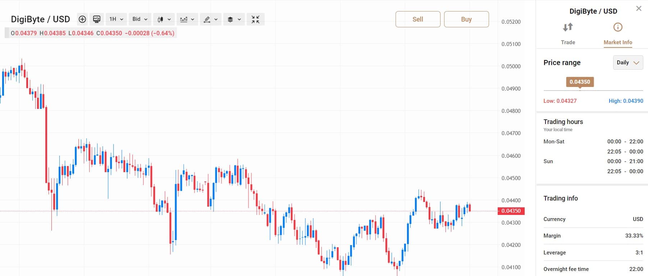Click the Sell button
This screenshot has height=276, width=648.
[x=418, y=19]
